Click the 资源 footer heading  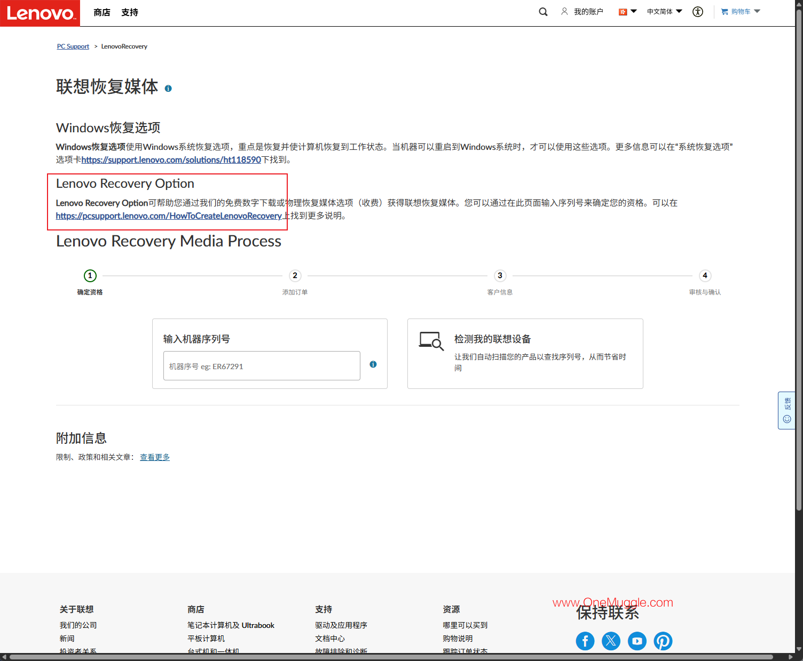(x=451, y=609)
